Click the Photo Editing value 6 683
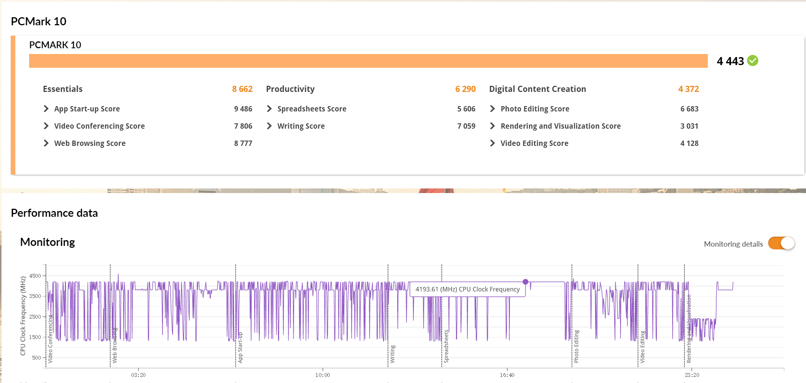The height and width of the screenshot is (383, 806). click(x=689, y=109)
